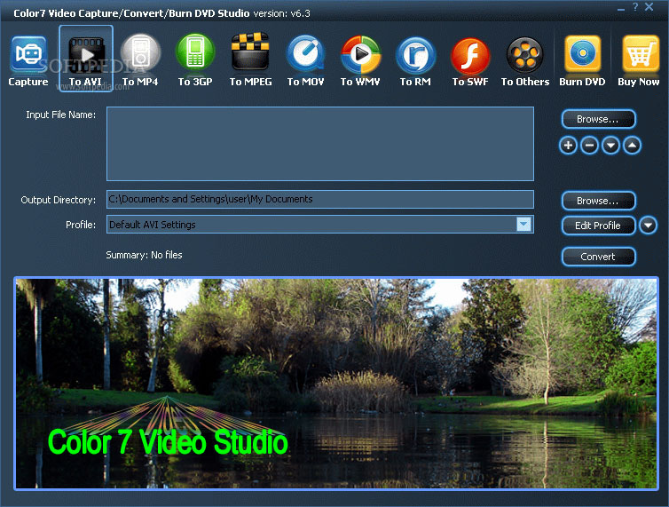Browse for the output directory
669x507 pixels.
pos(598,201)
